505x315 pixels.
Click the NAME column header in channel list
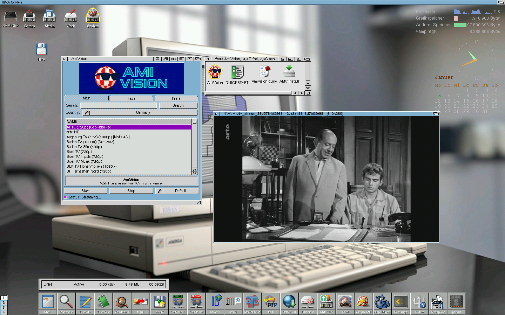(128, 121)
